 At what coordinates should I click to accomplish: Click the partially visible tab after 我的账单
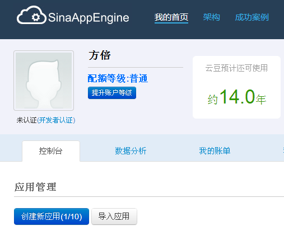click(x=283, y=151)
